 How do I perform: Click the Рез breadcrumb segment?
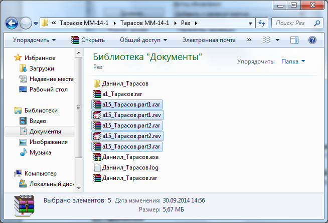tap(186, 23)
